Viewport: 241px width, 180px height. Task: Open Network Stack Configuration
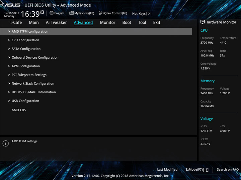click(33, 83)
